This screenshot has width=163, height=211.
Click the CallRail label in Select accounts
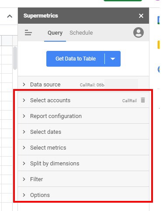coord(129,100)
